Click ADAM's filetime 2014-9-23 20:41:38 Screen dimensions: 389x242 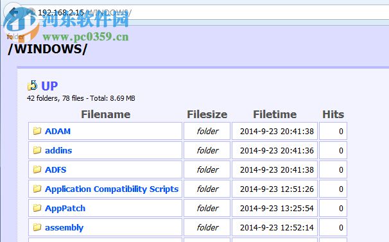click(277, 132)
